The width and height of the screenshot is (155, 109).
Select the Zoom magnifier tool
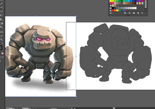click(x=2, y=40)
